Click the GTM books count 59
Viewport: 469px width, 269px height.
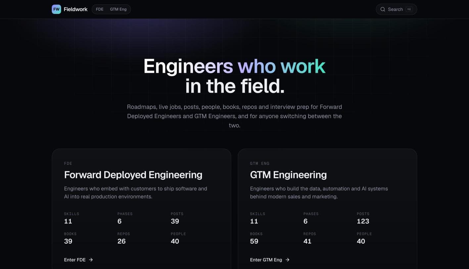click(x=254, y=241)
